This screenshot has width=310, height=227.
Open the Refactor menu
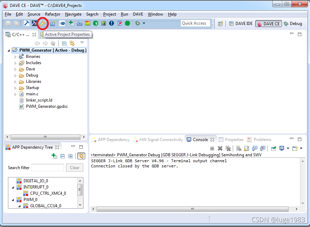pos(53,14)
